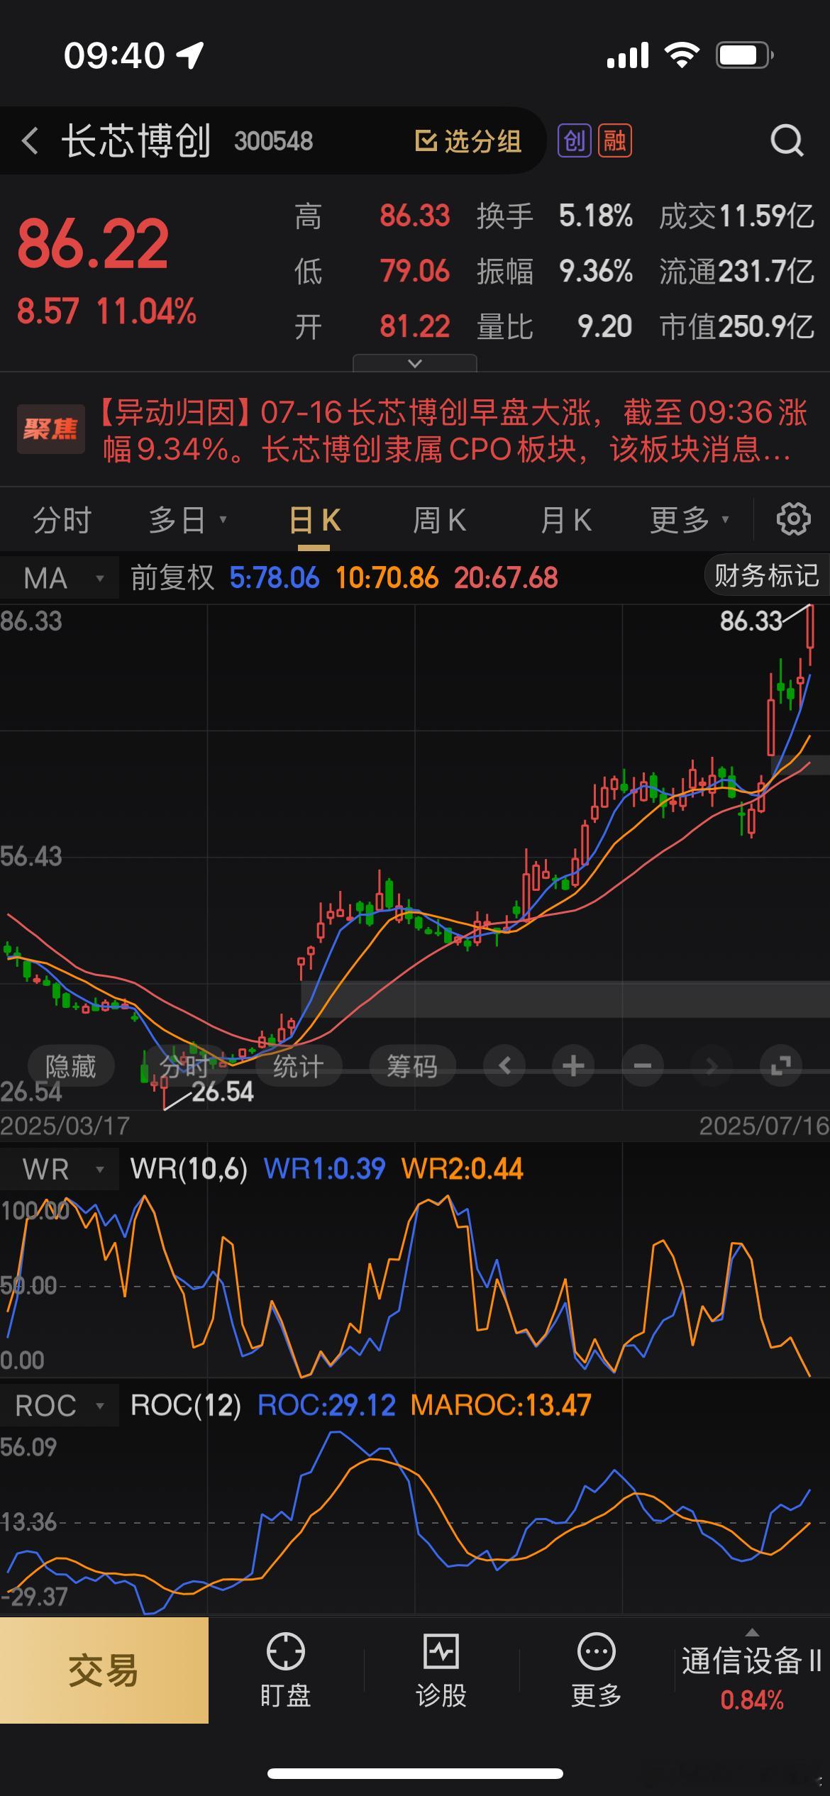
Task: Tap the 2025/03/17 start date
Action: tap(65, 1125)
